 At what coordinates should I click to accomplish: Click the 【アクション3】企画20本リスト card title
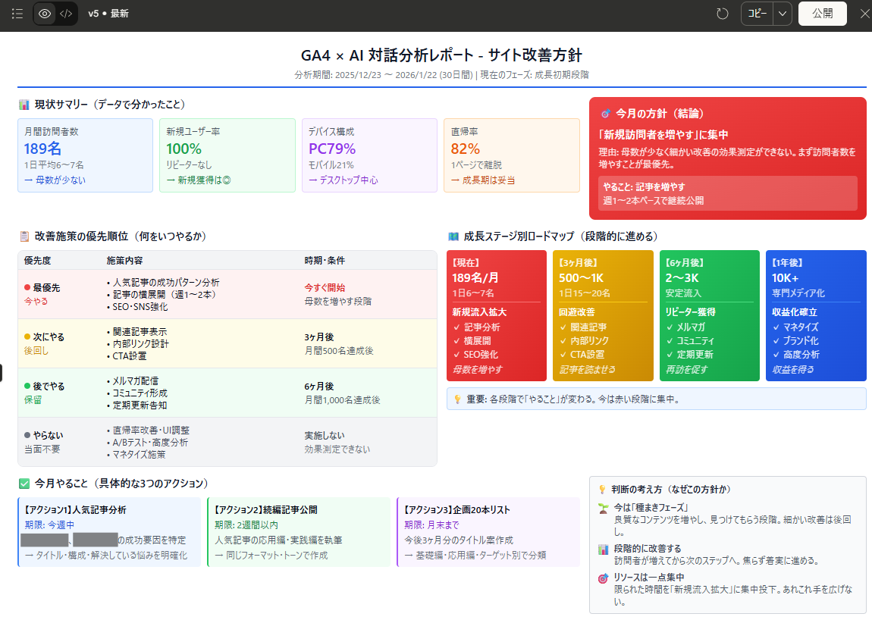coord(457,510)
